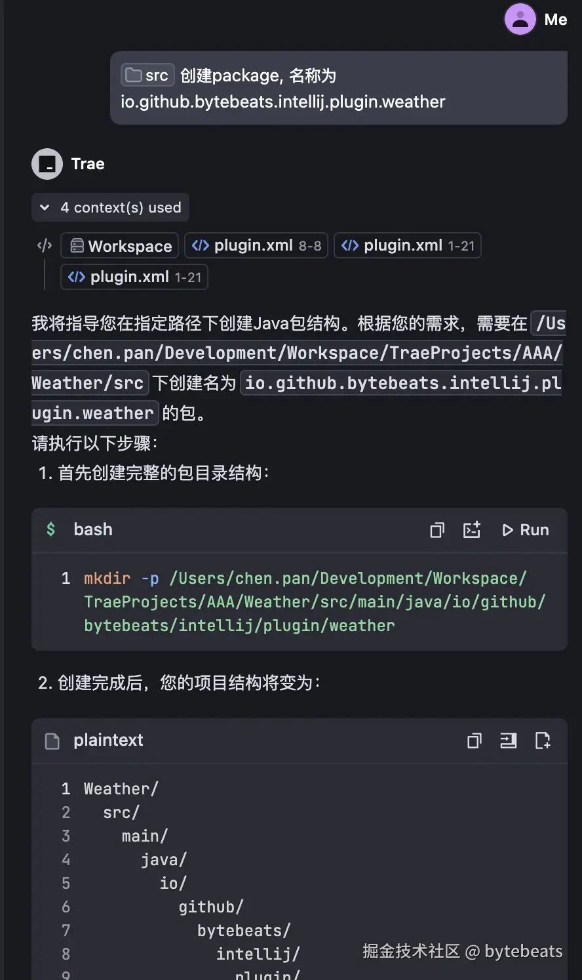Click the bash language label
Image resolution: width=582 pixels, height=980 pixels.
coord(92,529)
